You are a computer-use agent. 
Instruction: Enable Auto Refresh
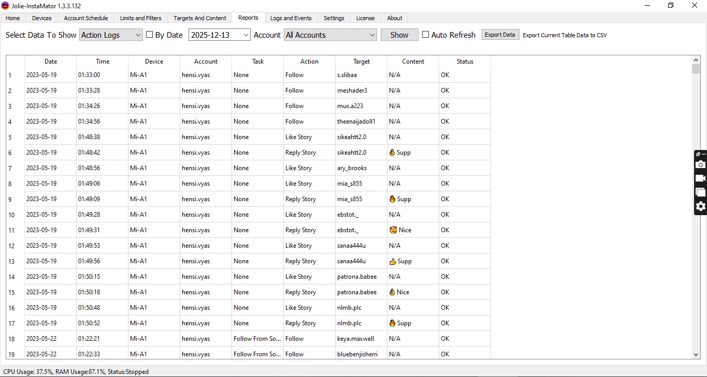point(426,35)
